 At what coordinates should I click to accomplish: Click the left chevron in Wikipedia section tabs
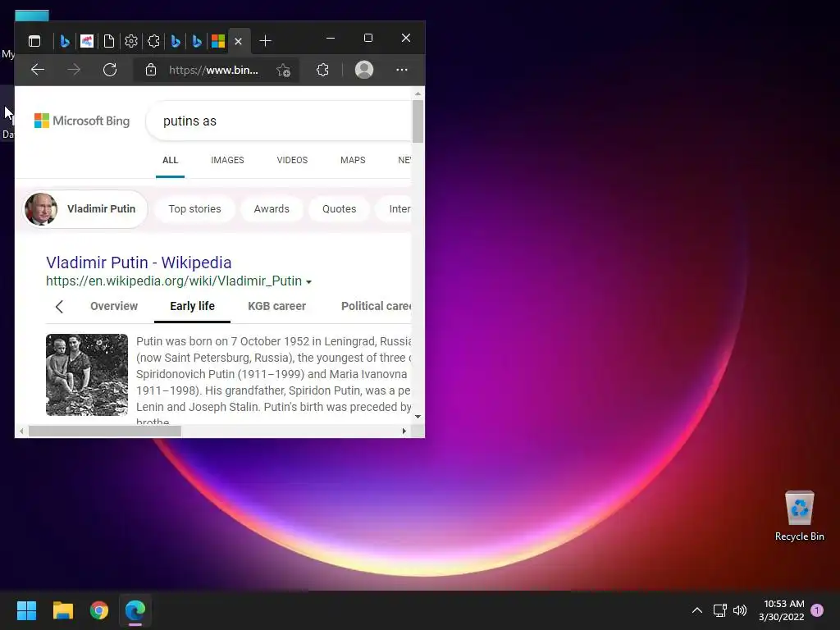point(59,307)
